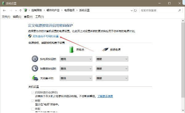This screenshot has width=185, height=113.
Task: Click the 关机设置 section label
Action: [x=34, y=87]
